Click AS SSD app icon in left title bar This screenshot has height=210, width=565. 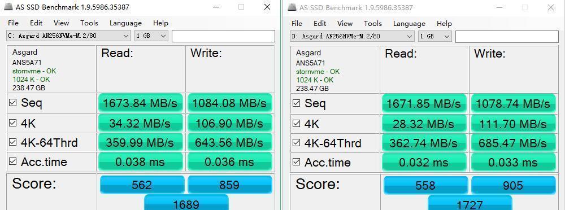(8, 7)
